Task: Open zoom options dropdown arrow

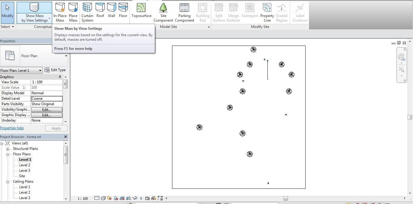Action: [401, 76]
